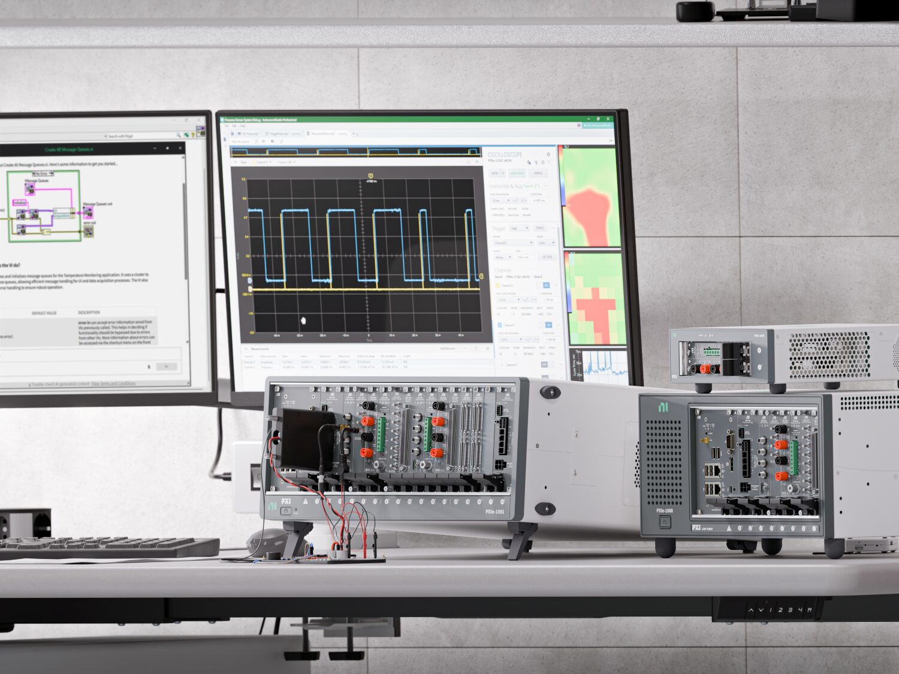Image resolution: width=899 pixels, height=674 pixels.
Task: Open the trigger Slope Rising dropdown
Action: [502, 257]
